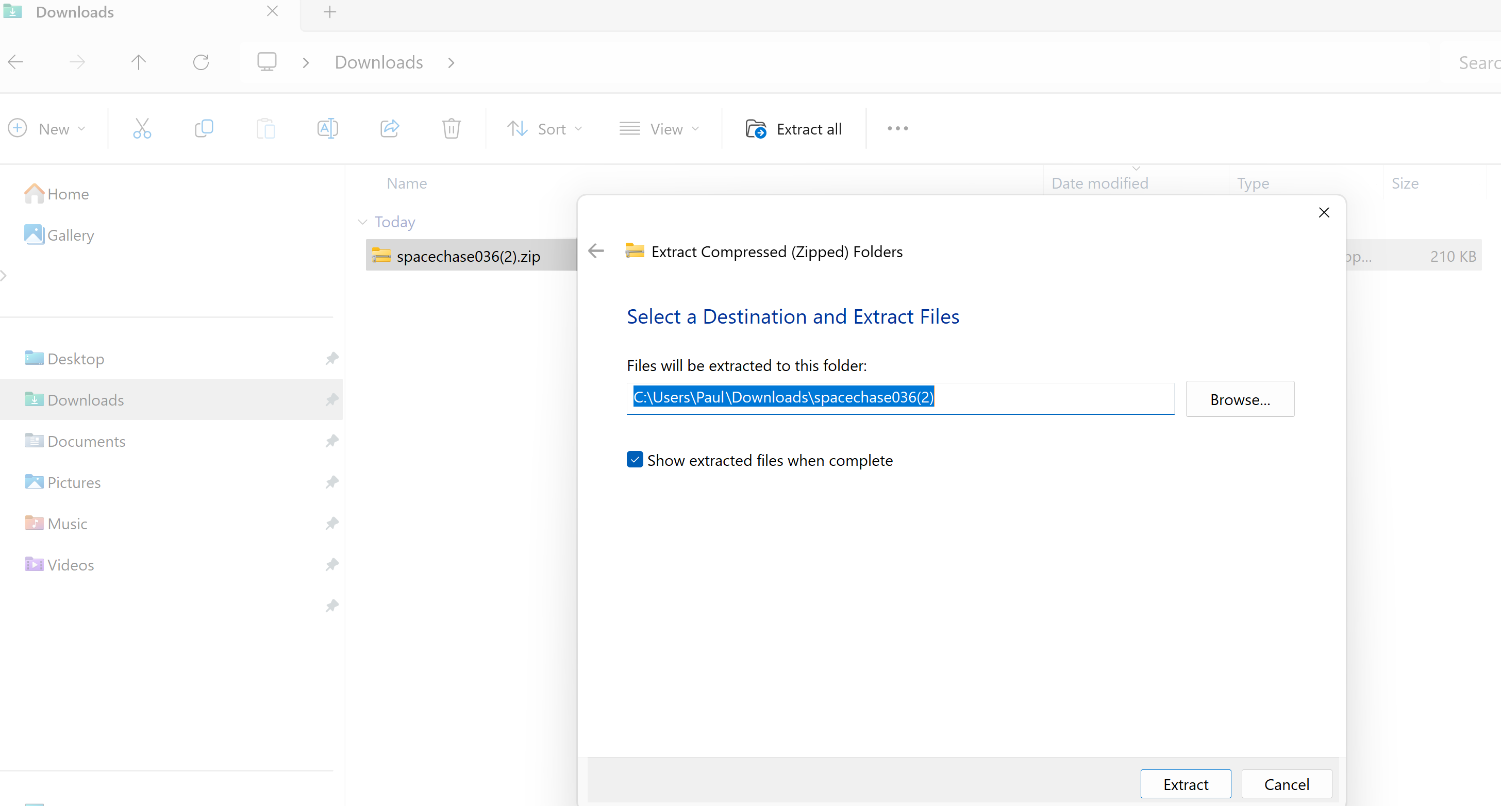1501x806 pixels.
Task: Open the Downloads folder in sidebar
Action: coord(86,400)
